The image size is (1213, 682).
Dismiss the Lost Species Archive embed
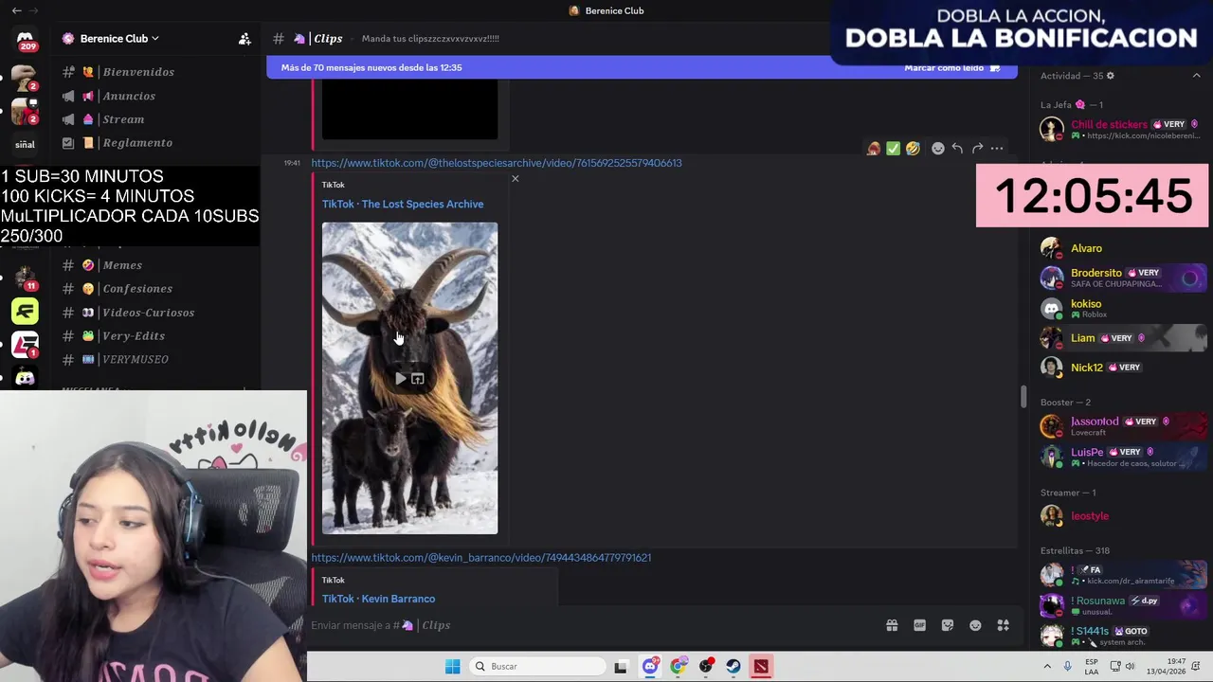coord(516,179)
